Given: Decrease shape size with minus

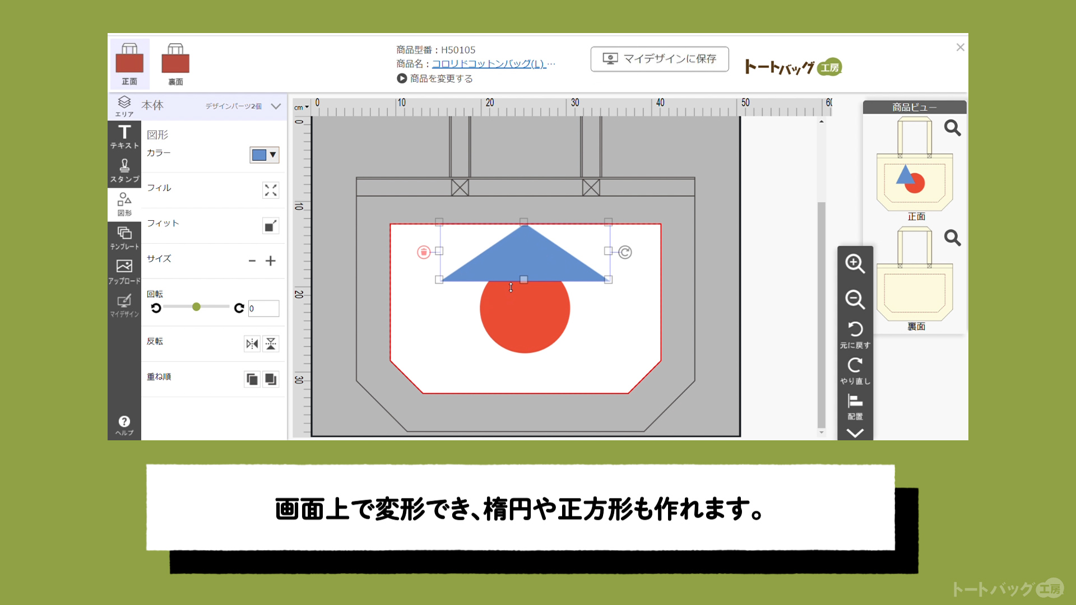Looking at the screenshot, I should click(x=252, y=261).
